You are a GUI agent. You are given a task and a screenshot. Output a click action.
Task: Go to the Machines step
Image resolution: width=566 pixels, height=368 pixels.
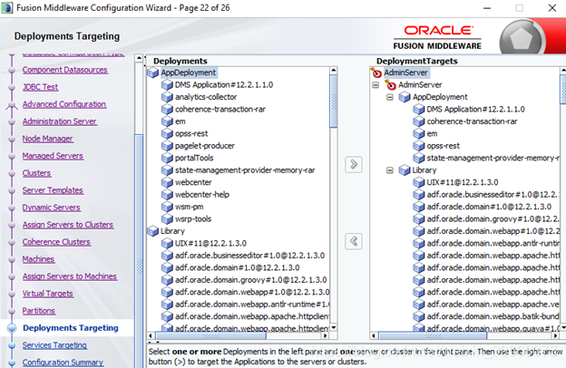(38, 259)
